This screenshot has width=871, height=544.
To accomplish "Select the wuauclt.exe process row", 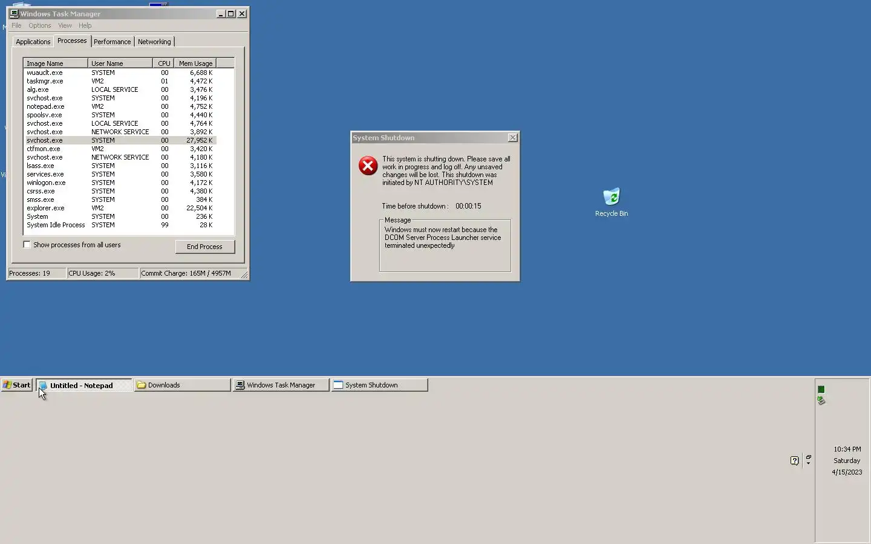I will pyautogui.click(x=120, y=73).
